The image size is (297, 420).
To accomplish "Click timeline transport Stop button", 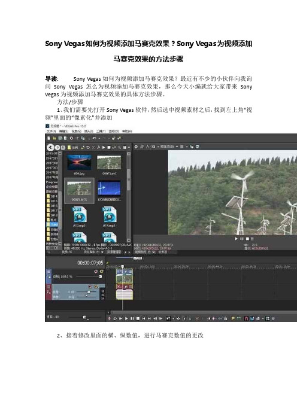I will (x=138, y=318).
